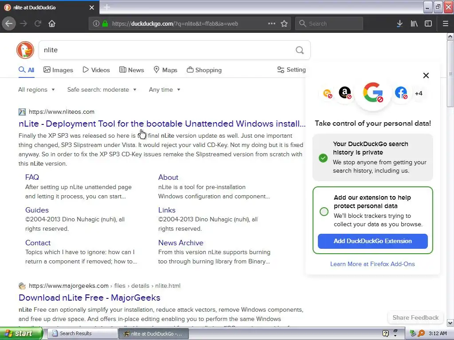Screen dimensions: 454x340
Task: Open the Library icon in toolbar
Action: pos(414,24)
